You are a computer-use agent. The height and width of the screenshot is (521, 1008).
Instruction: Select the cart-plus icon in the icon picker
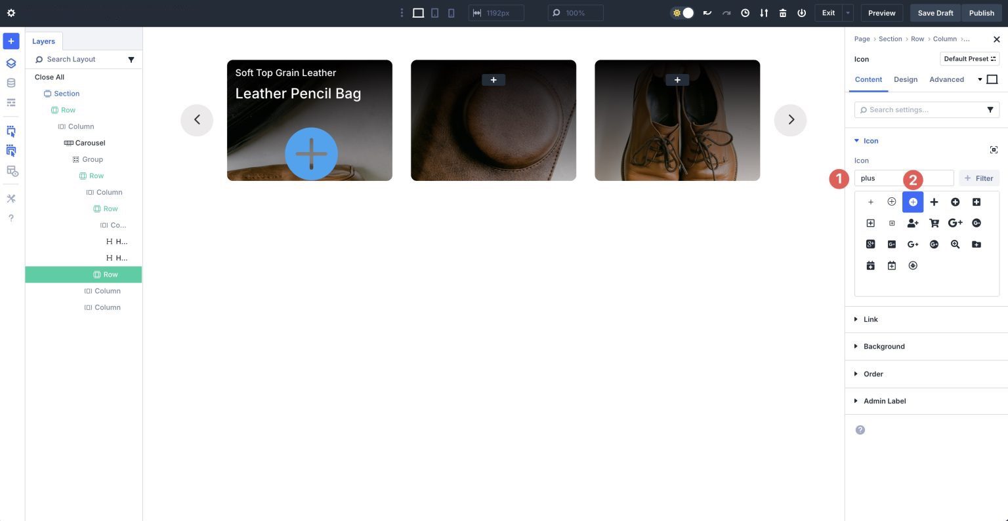point(934,223)
